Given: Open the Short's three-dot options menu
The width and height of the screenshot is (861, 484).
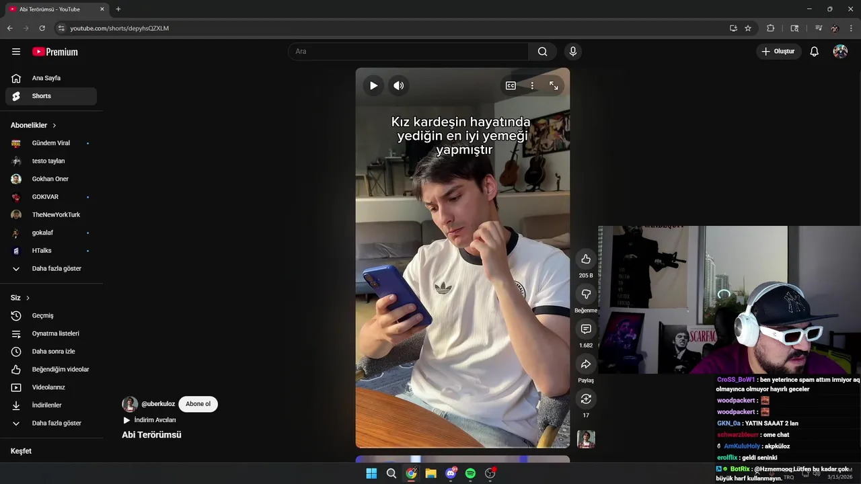Looking at the screenshot, I should click(x=532, y=85).
